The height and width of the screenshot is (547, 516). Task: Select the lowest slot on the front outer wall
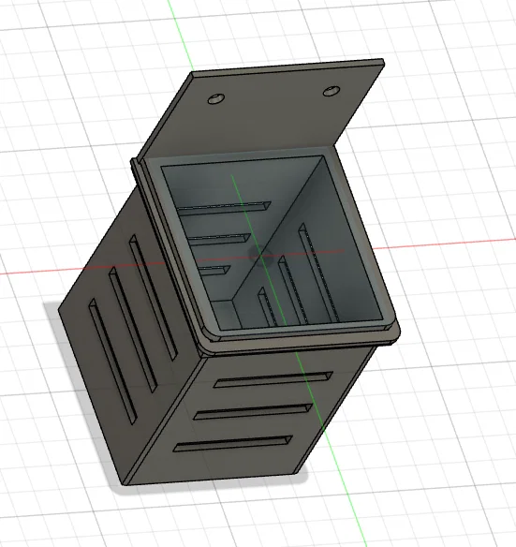click(x=233, y=443)
